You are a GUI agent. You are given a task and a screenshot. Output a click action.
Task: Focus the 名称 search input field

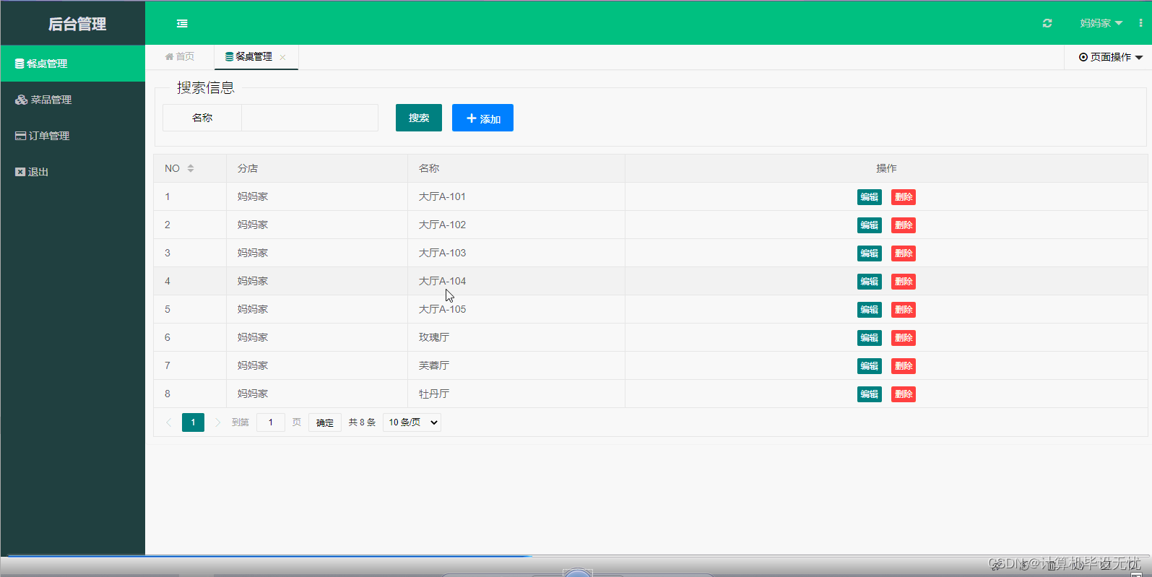(x=310, y=118)
